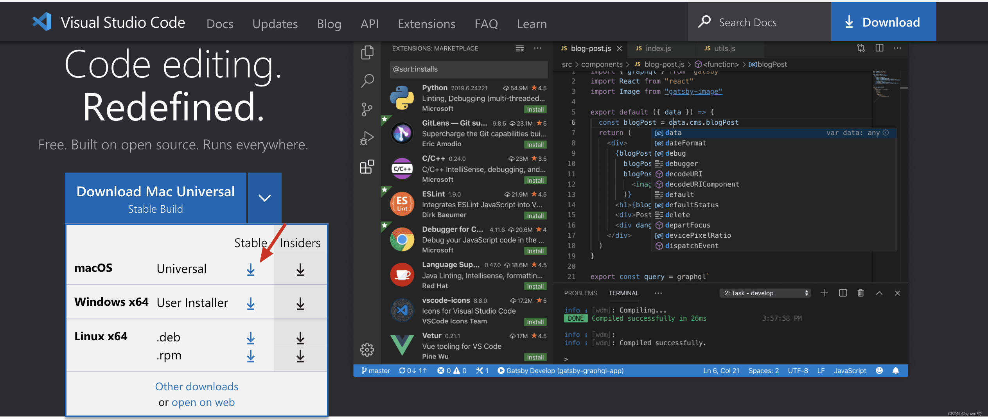Image resolution: width=988 pixels, height=420 pixels.
Task: Click the JavaScript language mode in status bar
Action: (x=850, y=370)
